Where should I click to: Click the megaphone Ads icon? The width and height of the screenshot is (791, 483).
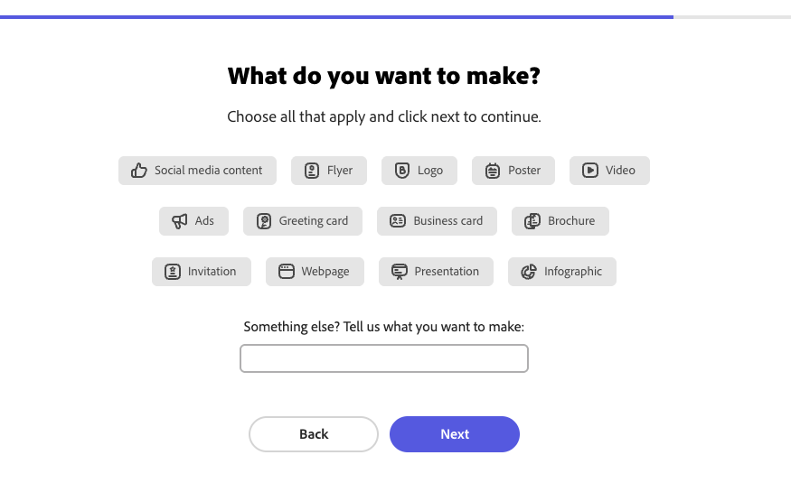[x=180, y=221]
